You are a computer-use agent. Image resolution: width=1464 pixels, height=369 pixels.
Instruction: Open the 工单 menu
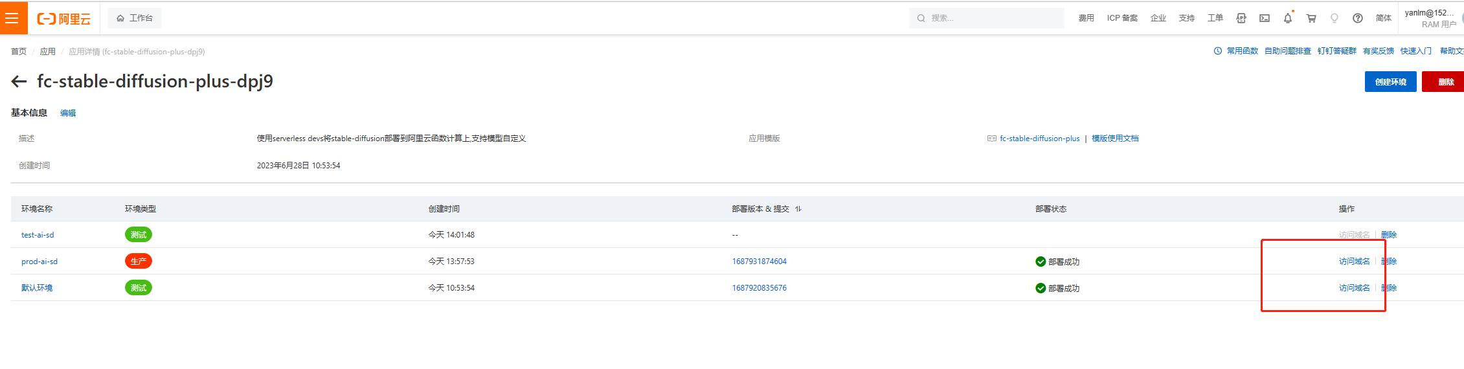(1215, 18)
